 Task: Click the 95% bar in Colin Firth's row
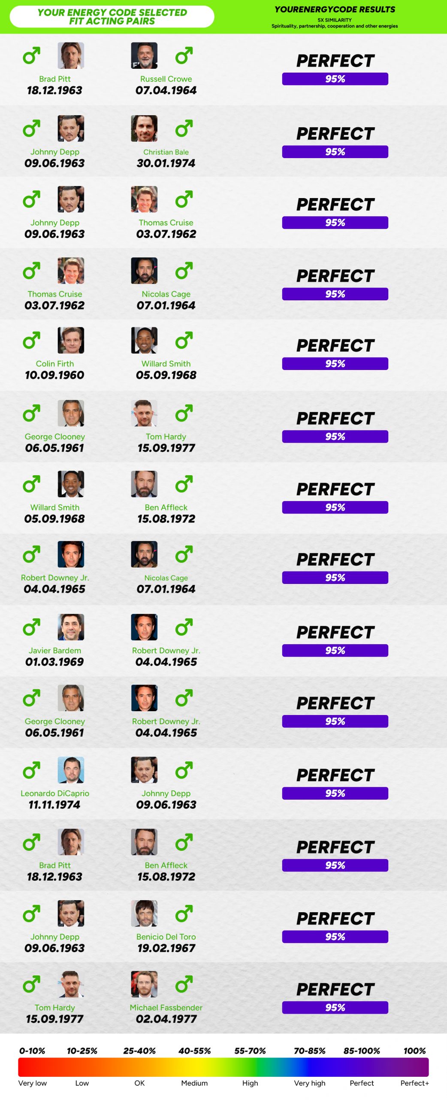click(335, 364)
